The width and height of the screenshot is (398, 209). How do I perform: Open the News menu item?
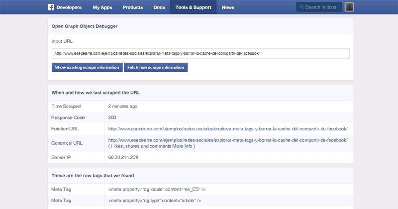tap(228, 7)
